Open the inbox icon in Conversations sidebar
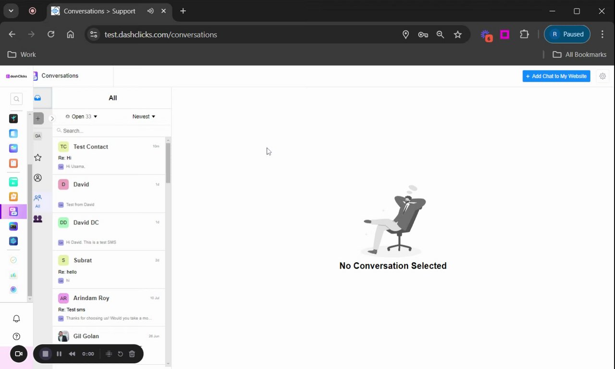This screenshot has width=615, height=369. tap(37, 98)
